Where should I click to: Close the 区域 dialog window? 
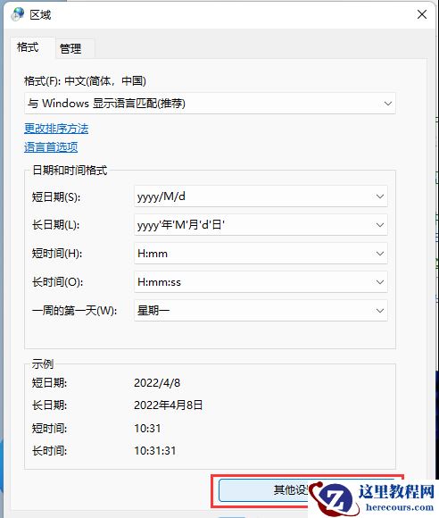(x=422, y=14)
